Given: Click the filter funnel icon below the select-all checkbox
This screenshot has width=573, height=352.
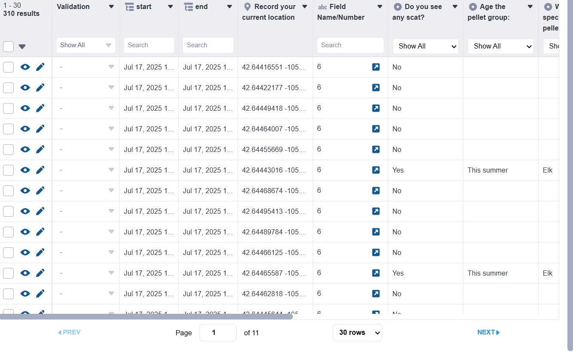Looking at the screenshot, I should click(x=22, y=46).
